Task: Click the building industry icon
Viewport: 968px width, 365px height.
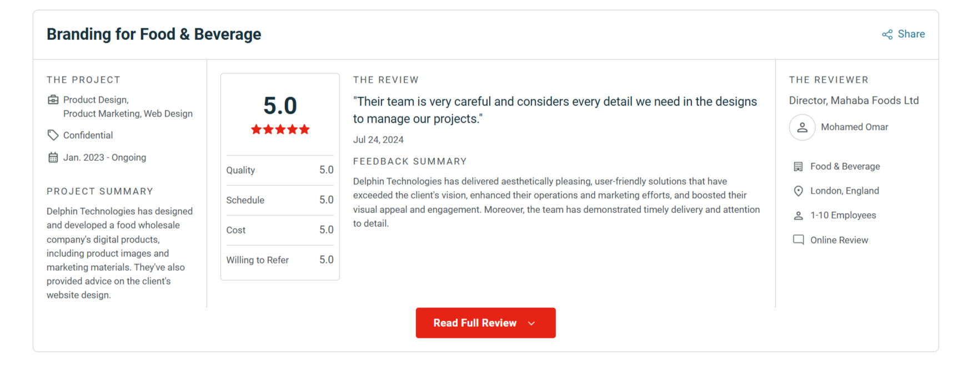Action: click(798, 166)
